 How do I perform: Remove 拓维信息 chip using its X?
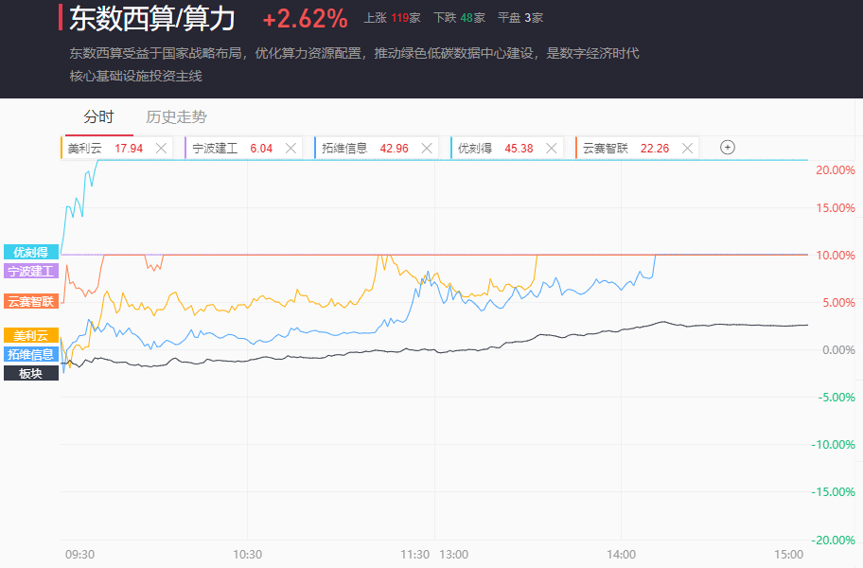(x=427, y=148)
